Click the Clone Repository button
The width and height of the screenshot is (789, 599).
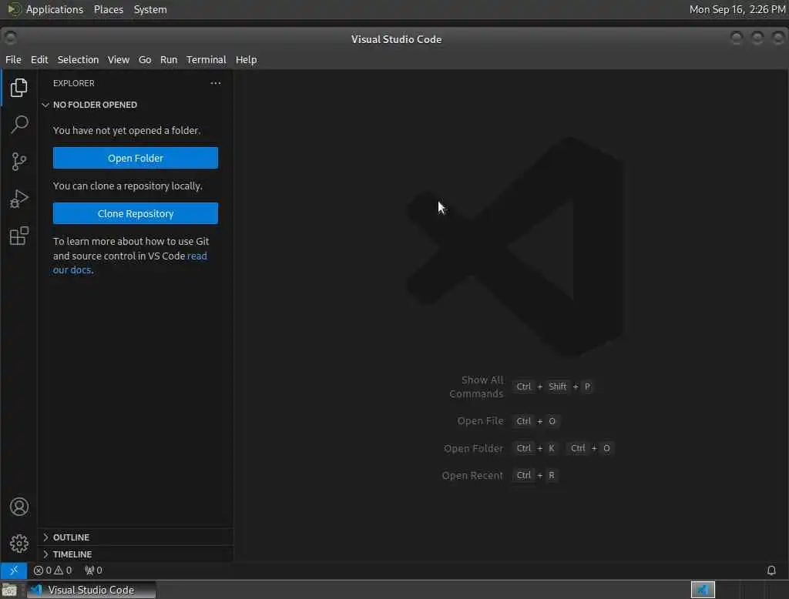136,213
